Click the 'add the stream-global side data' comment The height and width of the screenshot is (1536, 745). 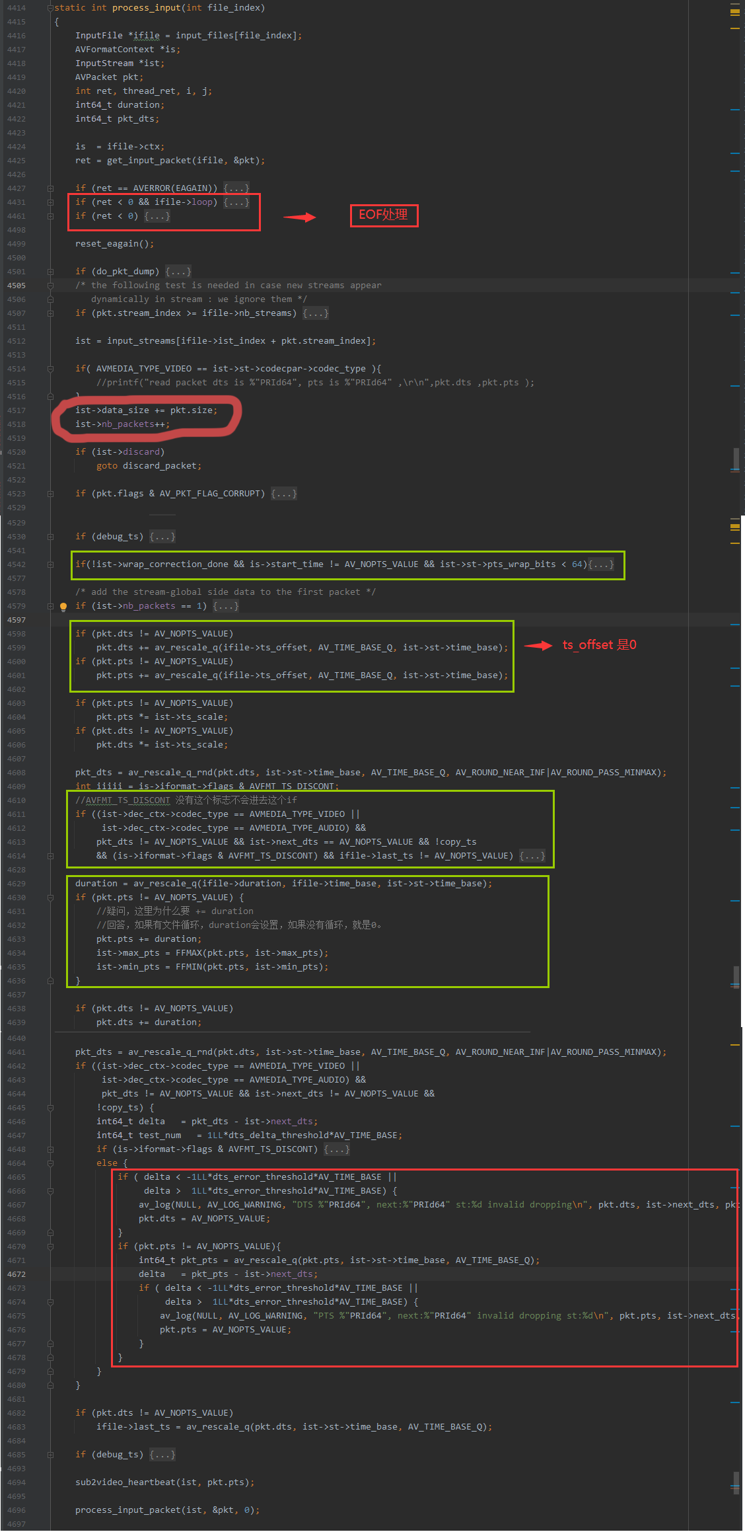[x=226, y=592]
